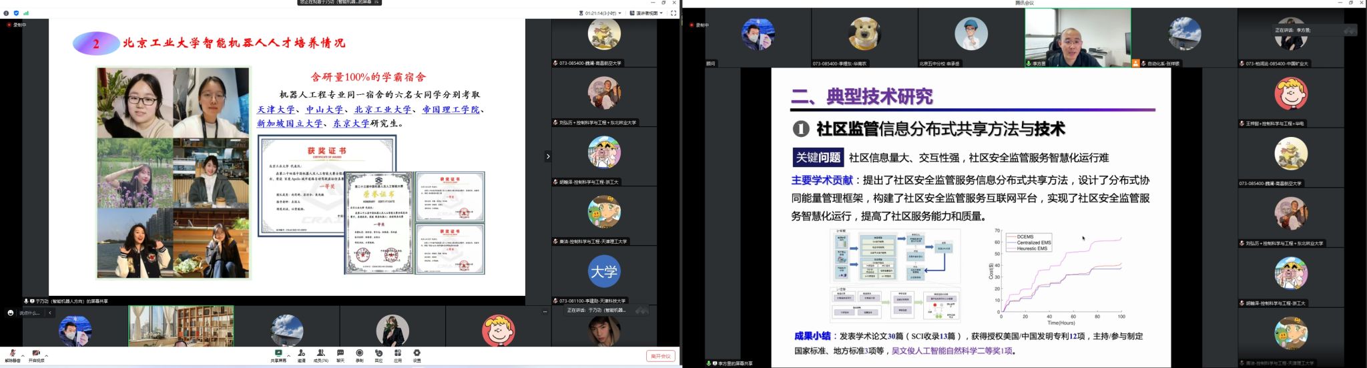
Task: Toggle fullscreen mode icon
Action: [x=673, y=13]
